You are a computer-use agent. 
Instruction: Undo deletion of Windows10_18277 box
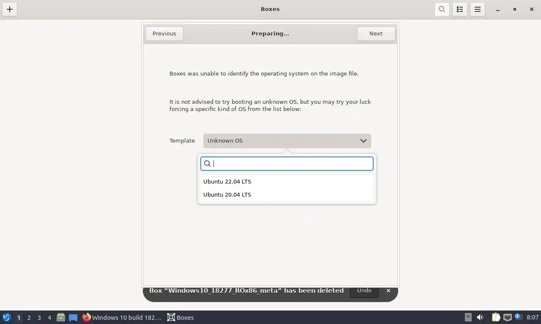coord(364,291)
